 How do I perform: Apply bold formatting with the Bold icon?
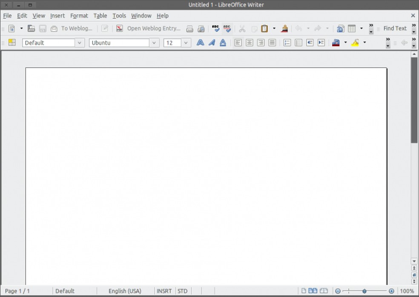click(200, 42)
